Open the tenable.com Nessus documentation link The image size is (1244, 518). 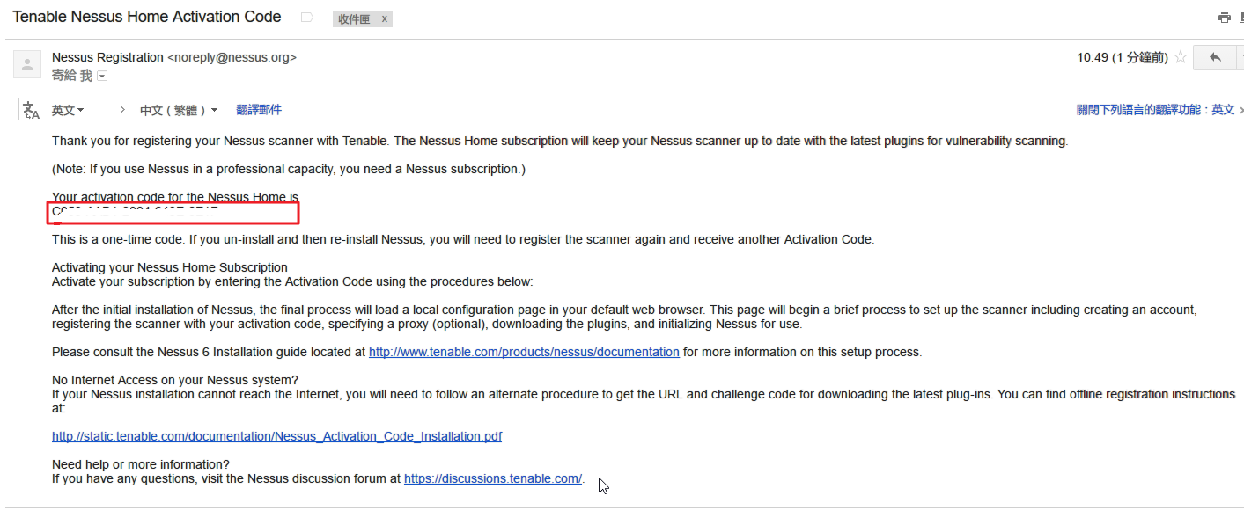(524, 352)
